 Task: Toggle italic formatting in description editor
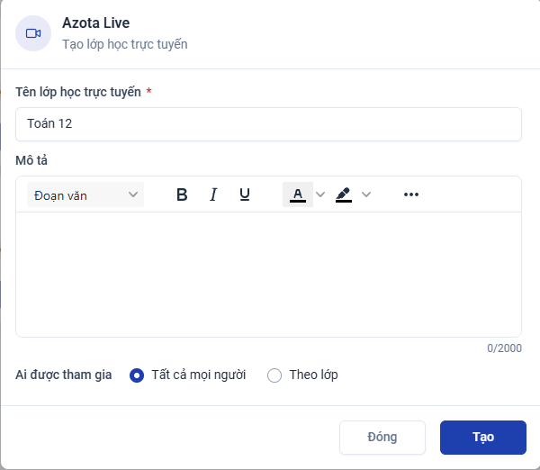[213, 194]
